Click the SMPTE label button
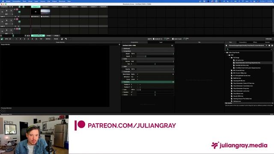 (x=149, y=39)
